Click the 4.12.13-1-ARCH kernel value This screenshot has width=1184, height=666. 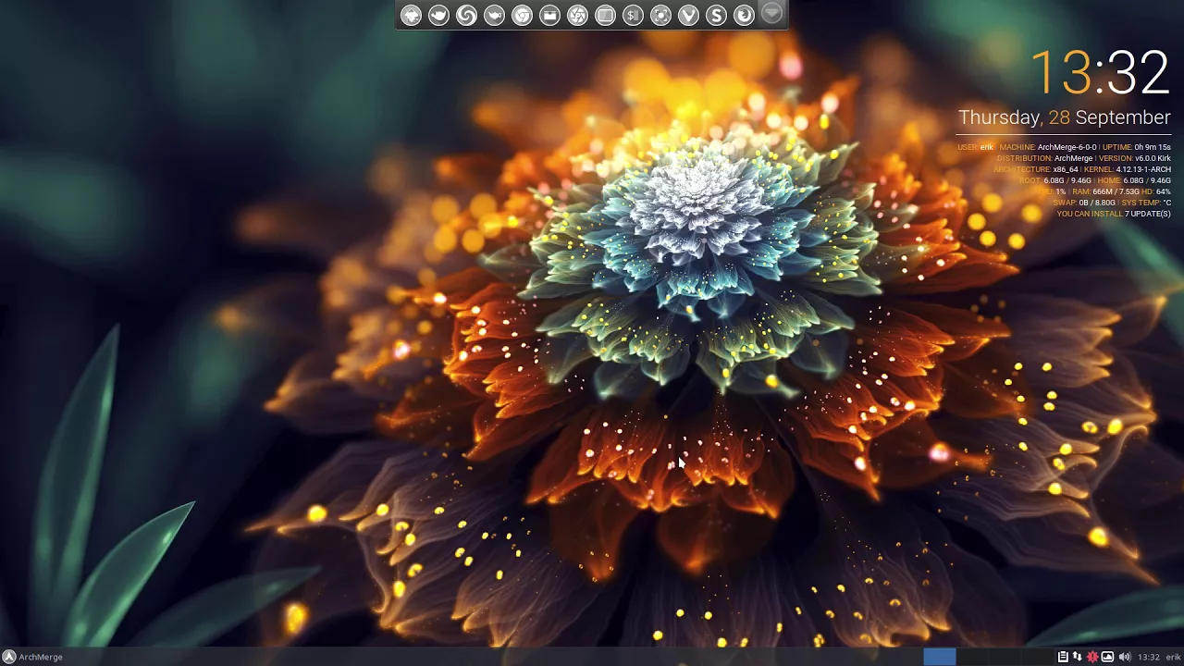coord(1143,169)
